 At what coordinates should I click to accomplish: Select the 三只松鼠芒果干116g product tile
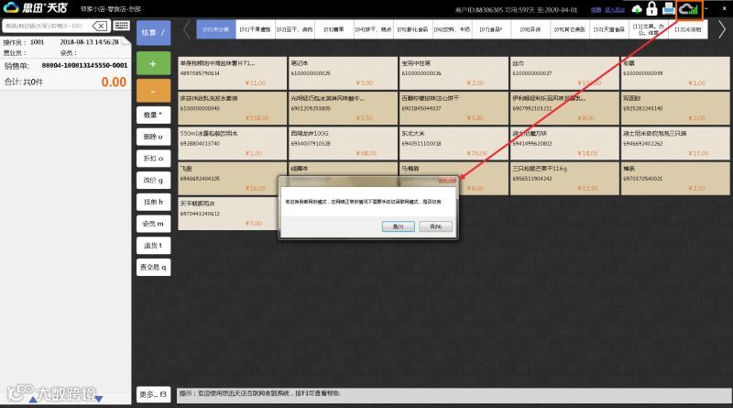564,178
